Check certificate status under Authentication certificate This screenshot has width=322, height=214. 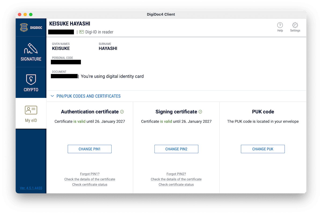90,185
